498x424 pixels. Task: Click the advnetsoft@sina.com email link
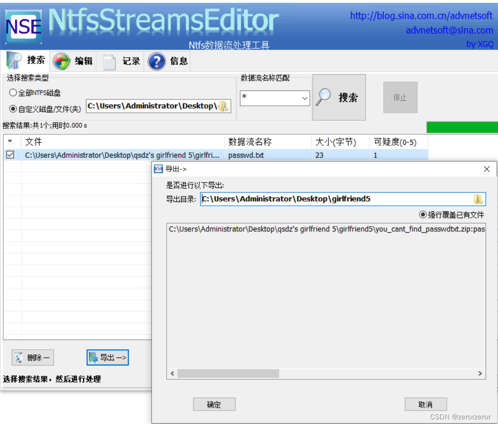coord(449,30)
